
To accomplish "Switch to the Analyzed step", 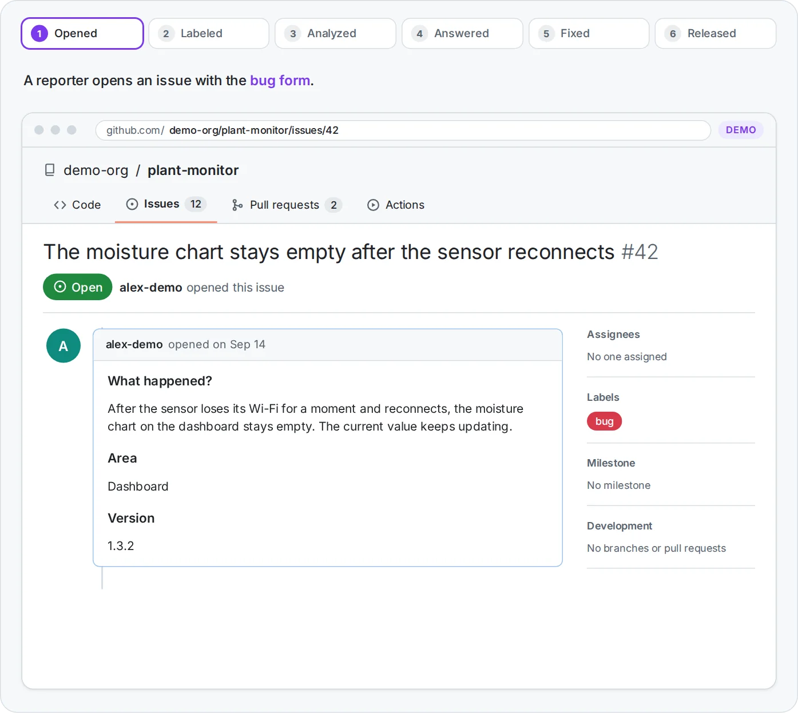I will (335, 33).
